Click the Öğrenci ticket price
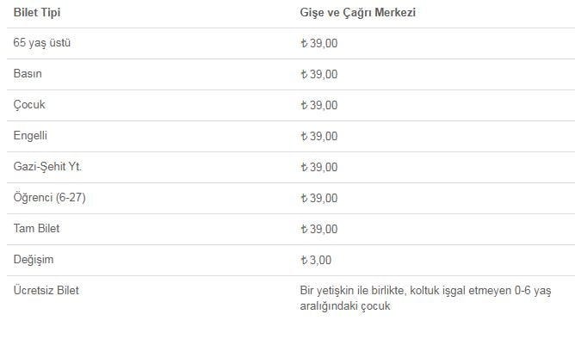The height and width of the screenshot is (339, 575). pos(319,198)
